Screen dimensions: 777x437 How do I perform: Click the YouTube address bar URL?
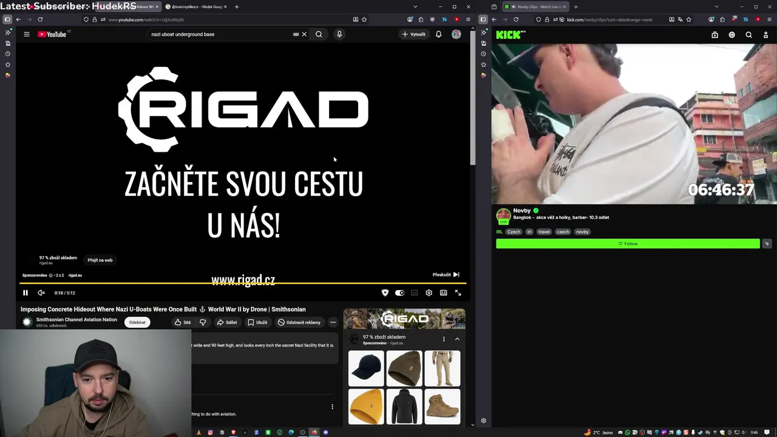click(x=146, y=19)
